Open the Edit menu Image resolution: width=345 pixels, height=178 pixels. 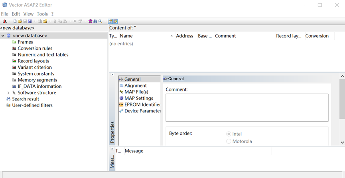pos(16,14)
